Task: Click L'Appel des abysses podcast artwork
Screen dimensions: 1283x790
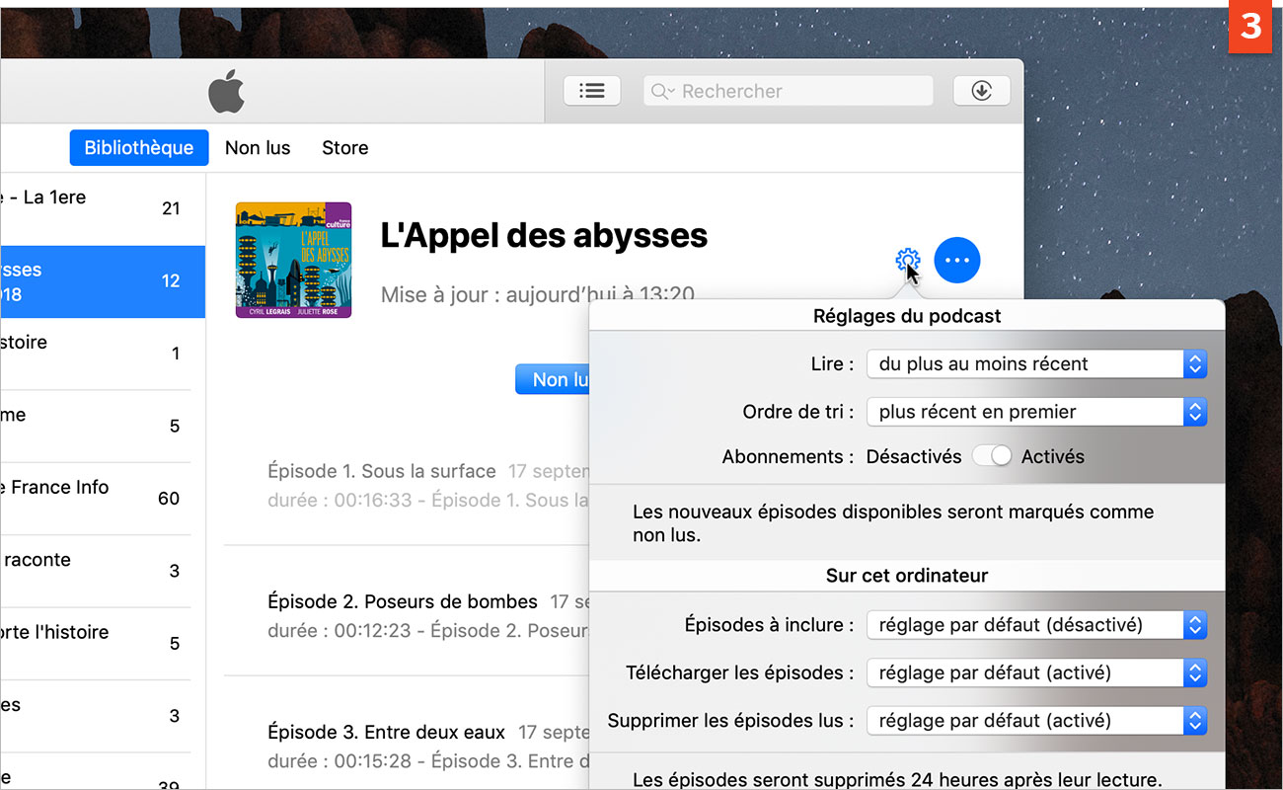Action: click(293, 260)
